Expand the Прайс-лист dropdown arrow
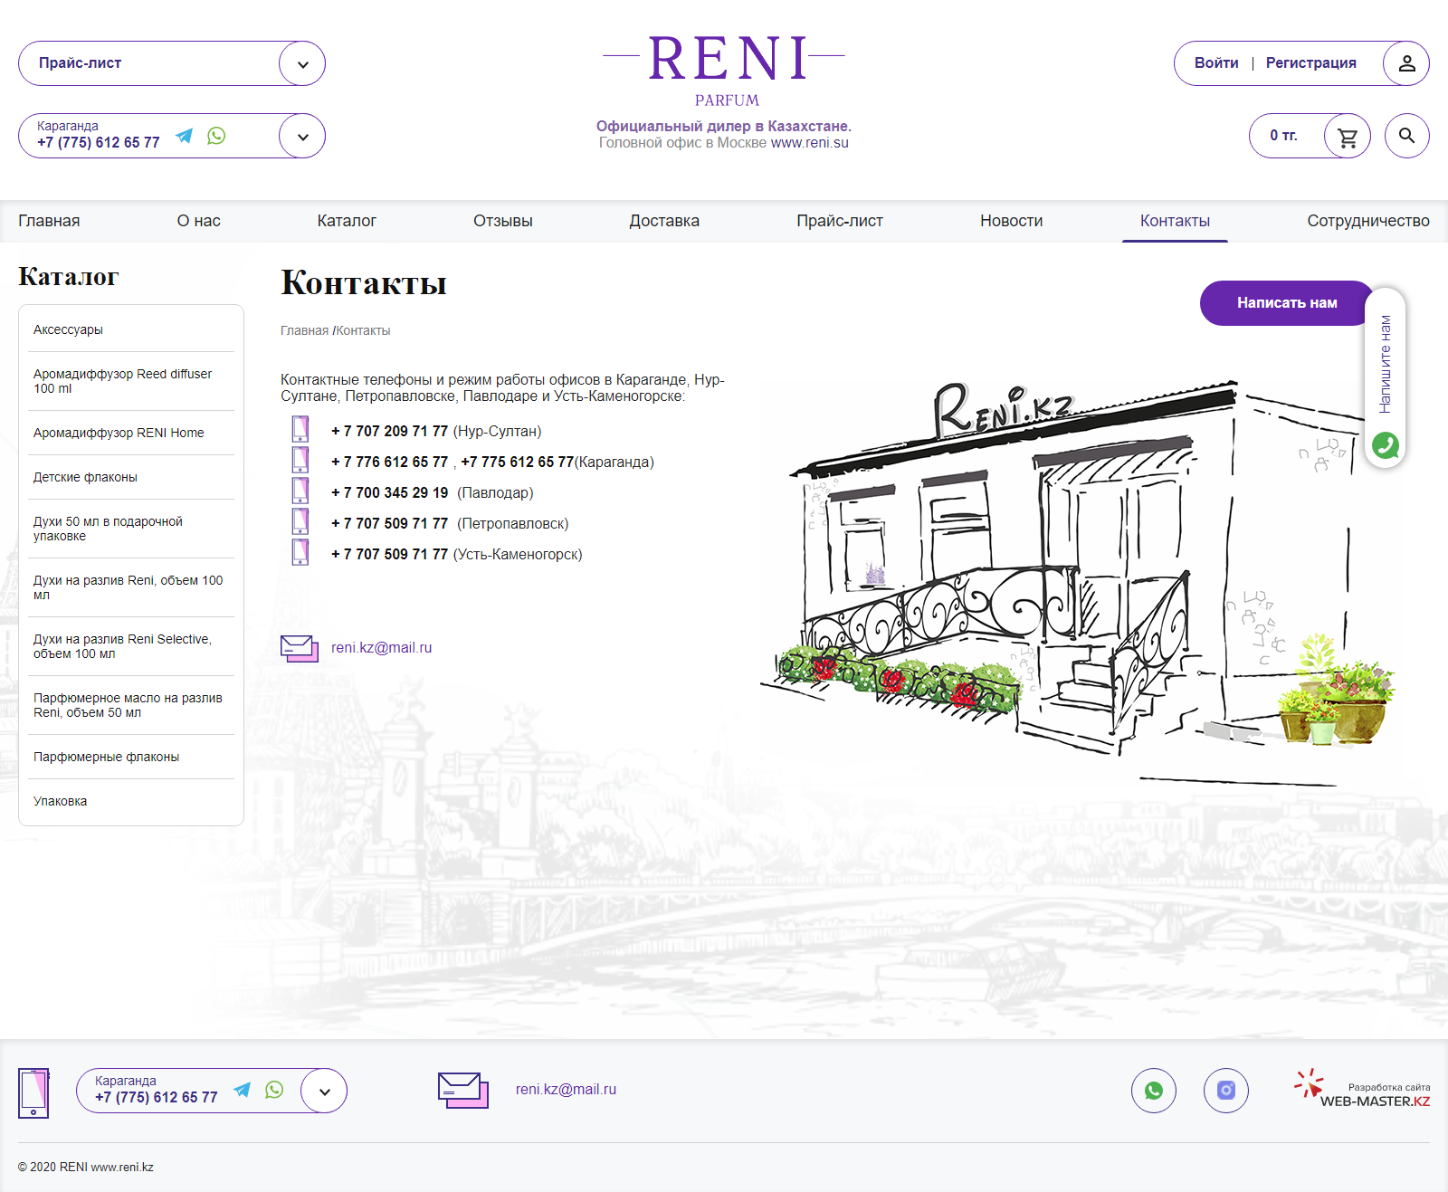 pos(302,63)
